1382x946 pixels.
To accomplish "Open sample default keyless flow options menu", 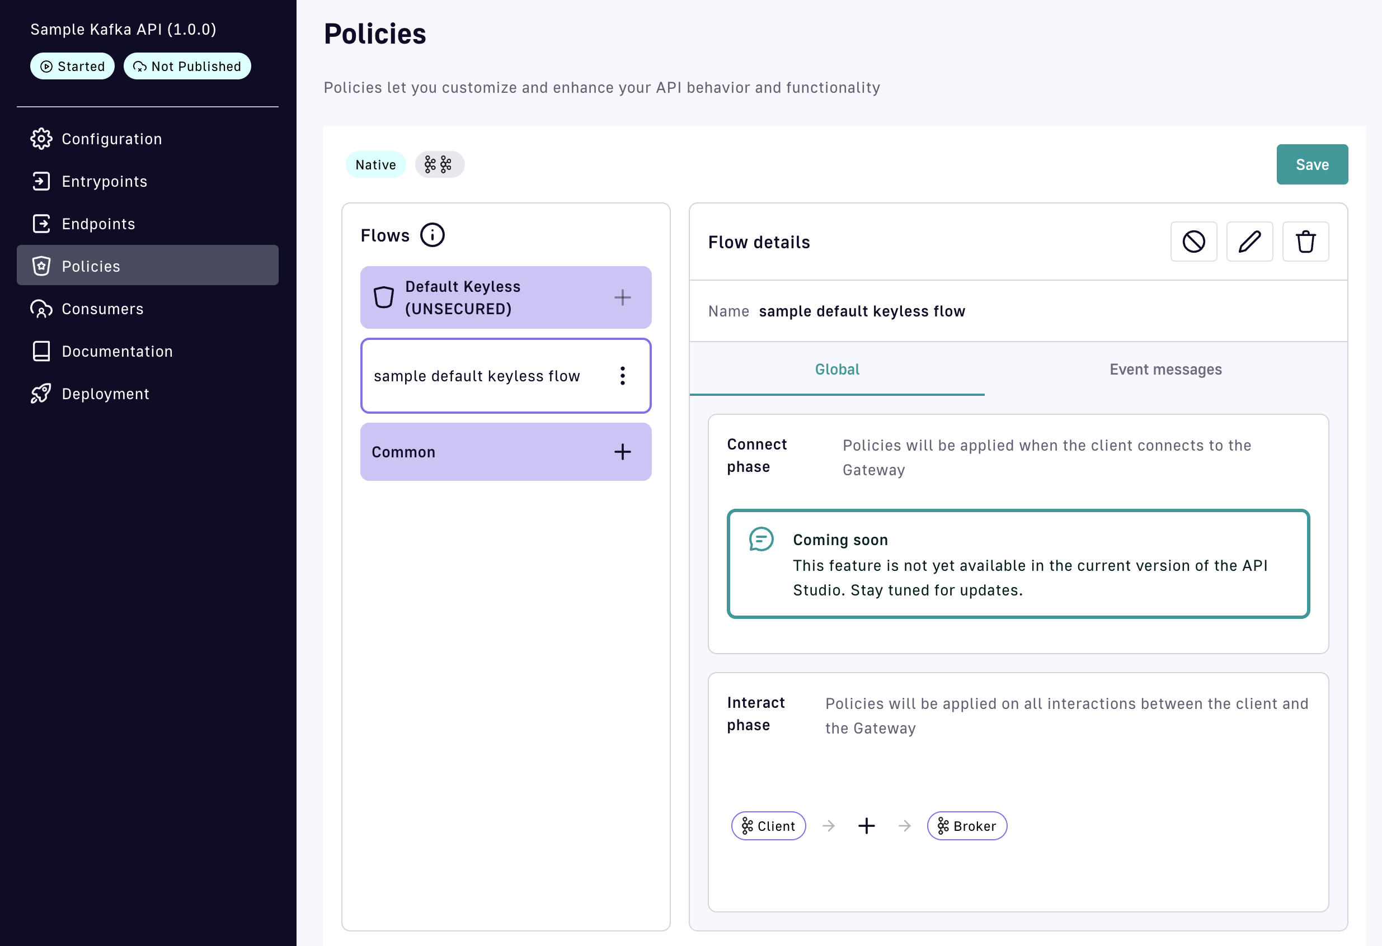I will tap(622, 376).
